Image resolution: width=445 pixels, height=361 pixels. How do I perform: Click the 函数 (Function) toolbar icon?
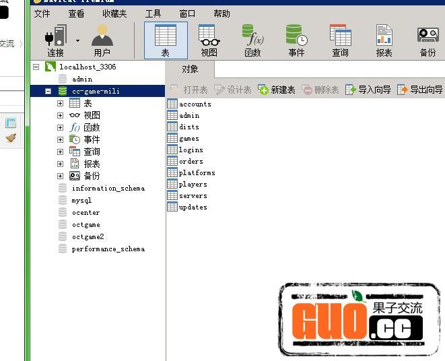pyautogui.click(x=252, y=40)
